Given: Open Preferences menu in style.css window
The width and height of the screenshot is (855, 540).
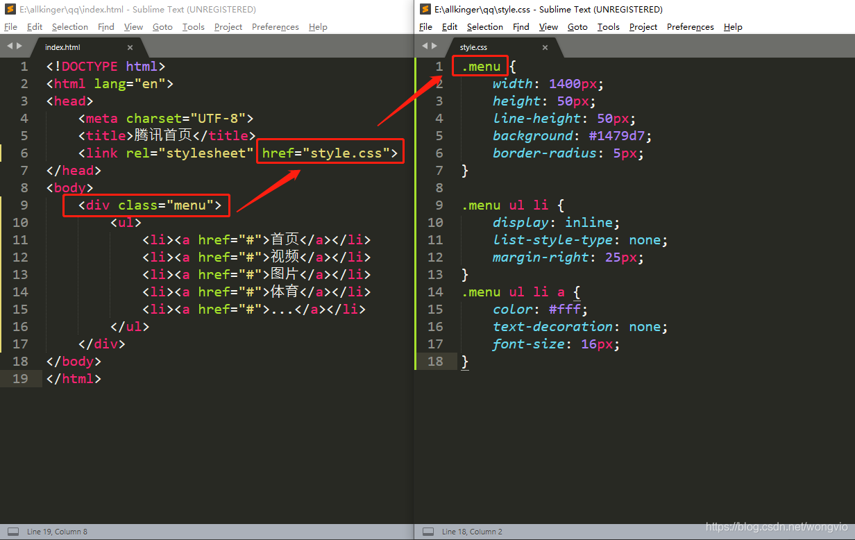Looking at the screenshot, I should tap(691, 27).
